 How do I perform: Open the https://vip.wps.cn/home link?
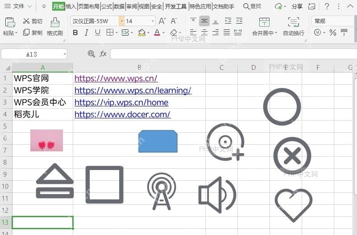click(121, 102)
